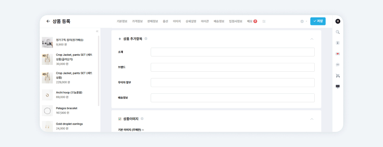Switch to the 기본정보 tab
Screen dimensions: 383x147
122,22
